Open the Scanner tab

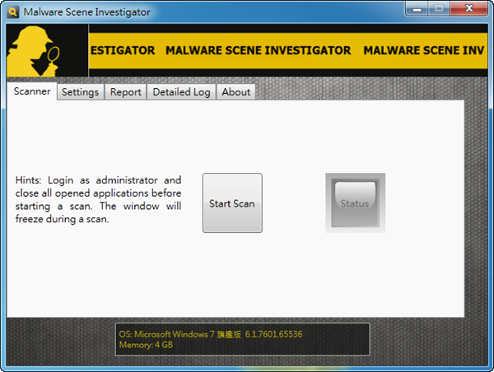point(32,91)
